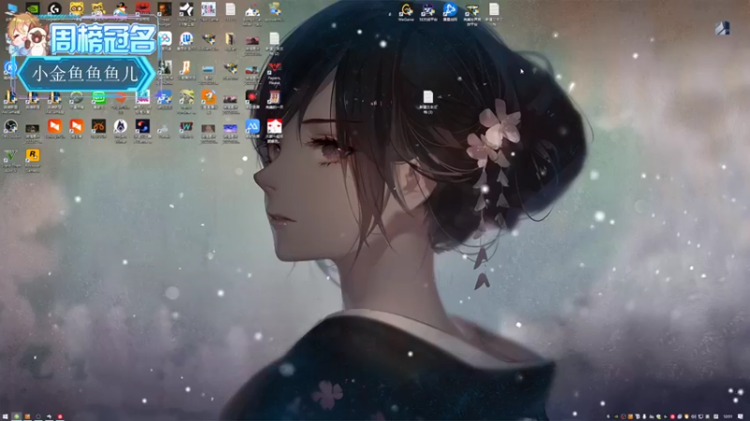Open the green NVIDIA GeForce desktop icon
Image resolution: width=750 pixels, height=421 pixels.
[x=33, y=8]
